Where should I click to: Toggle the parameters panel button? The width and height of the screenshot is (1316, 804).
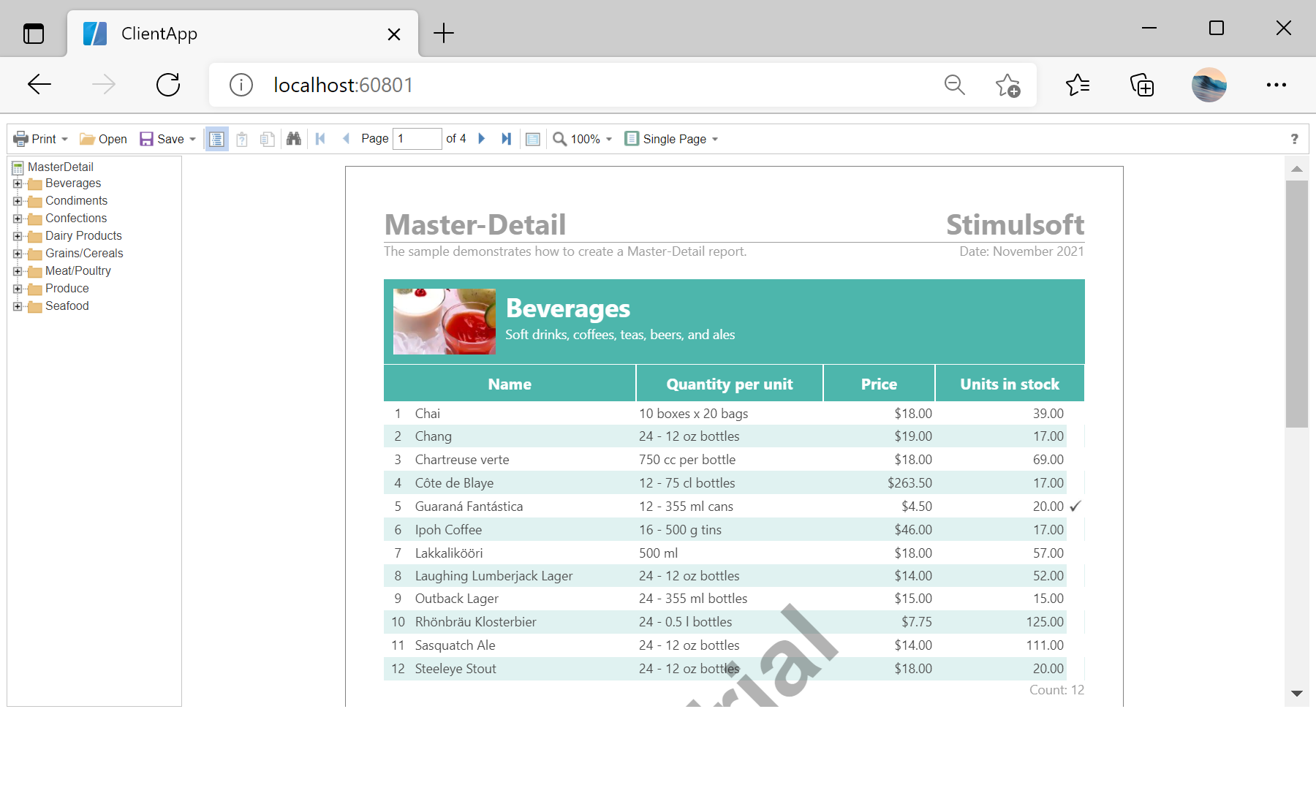point(242,139)
